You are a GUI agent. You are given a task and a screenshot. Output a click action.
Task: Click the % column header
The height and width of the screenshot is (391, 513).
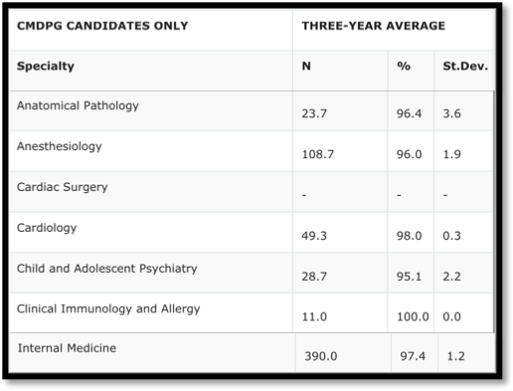404,66
